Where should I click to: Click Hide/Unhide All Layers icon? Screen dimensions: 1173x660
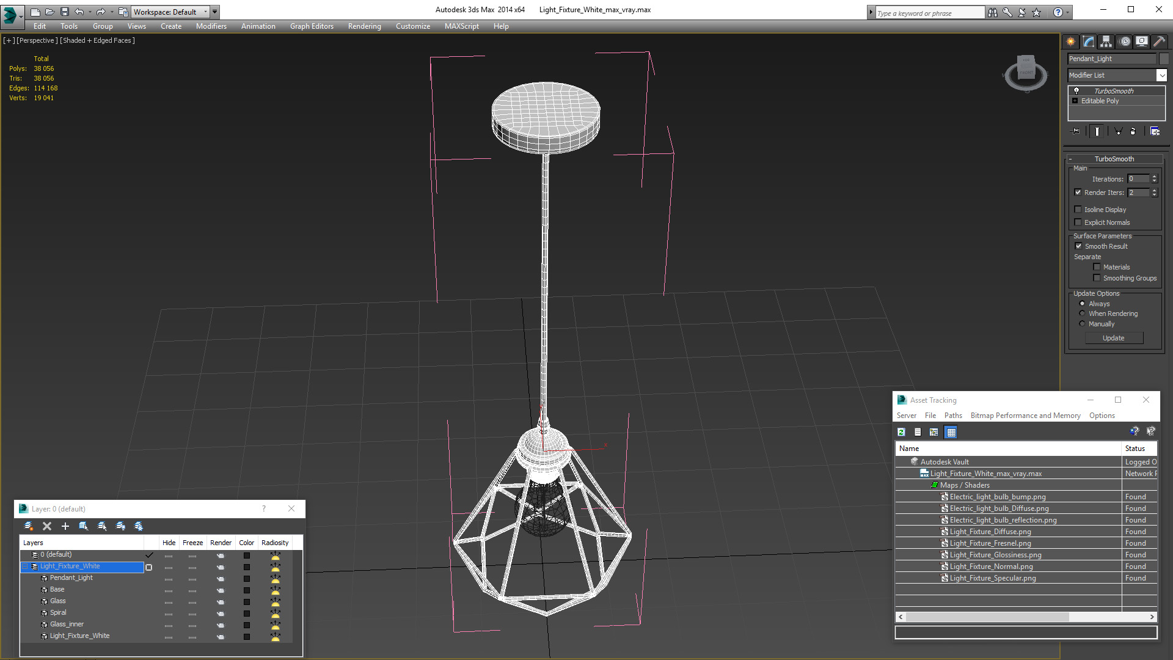pos(120,526)
